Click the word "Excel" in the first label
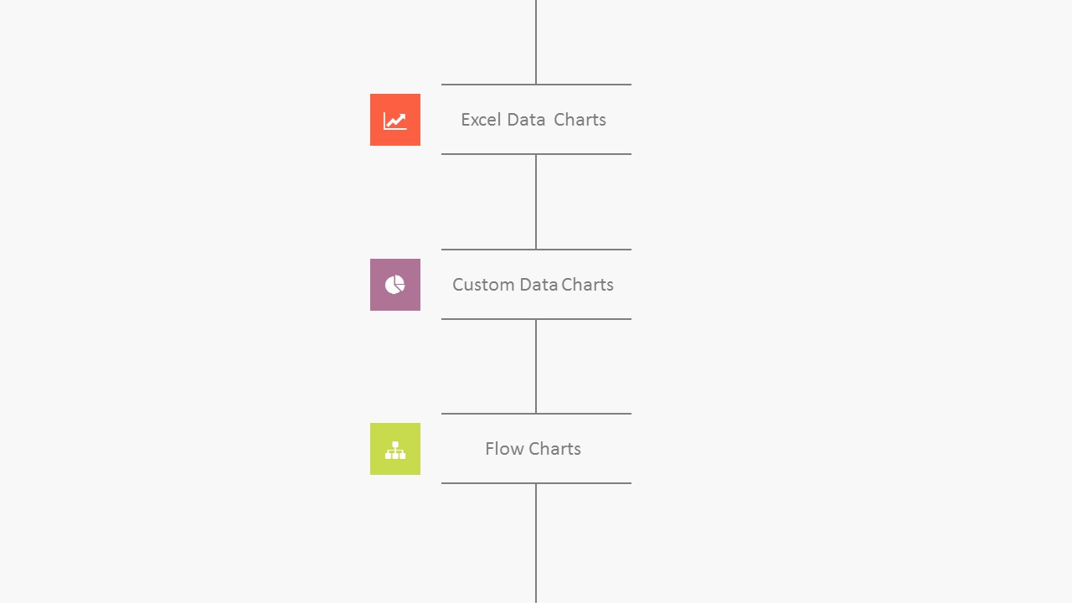 click(481, 120)
